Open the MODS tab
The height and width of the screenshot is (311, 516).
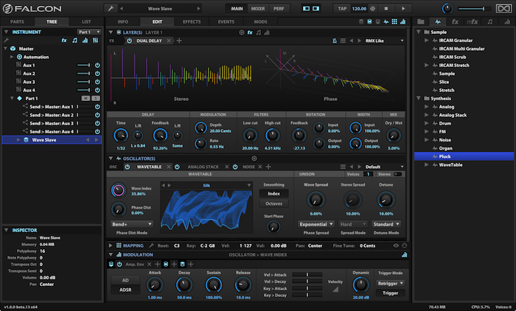coord(261,21)
